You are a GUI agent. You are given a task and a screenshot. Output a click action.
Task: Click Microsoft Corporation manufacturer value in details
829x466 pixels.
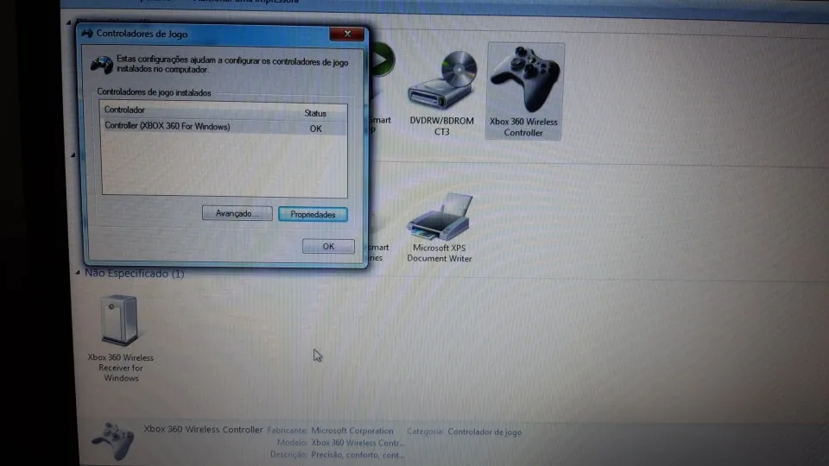(352, 431)
